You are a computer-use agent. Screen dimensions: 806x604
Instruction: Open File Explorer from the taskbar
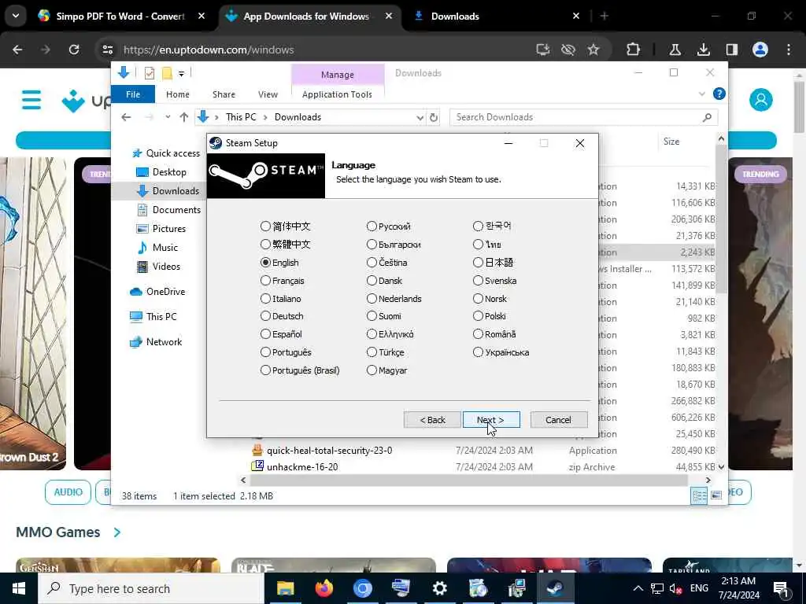click(x=285, y=588)
